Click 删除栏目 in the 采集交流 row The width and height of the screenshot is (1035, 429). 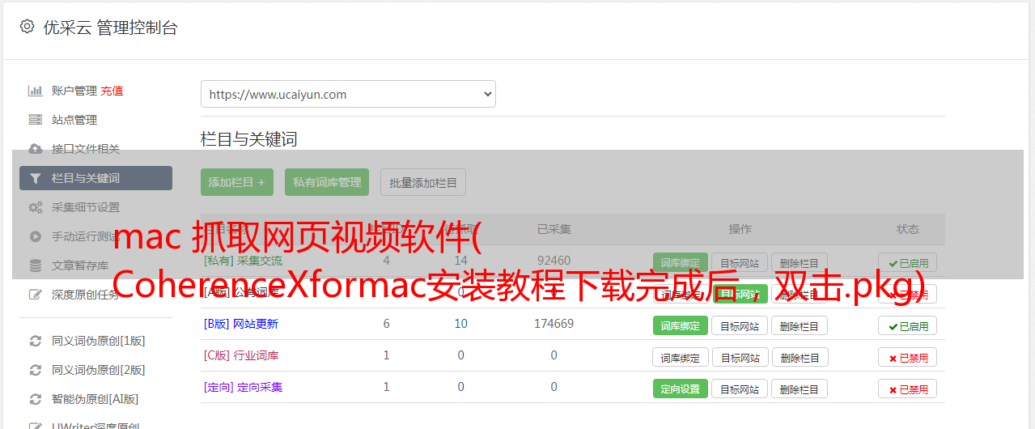(800, 262)
